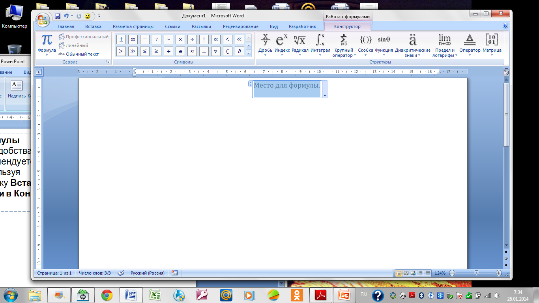
Task: Open the Оператор structures dropdown
Action: tap(470, 45)
